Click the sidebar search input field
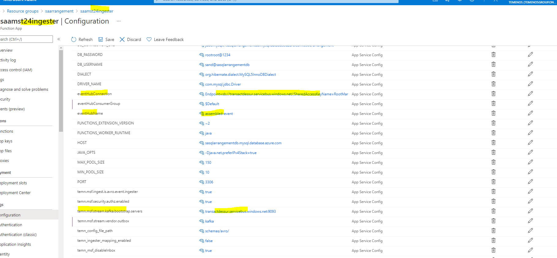This screenshot has width=557, height=258. pos(26,39)
